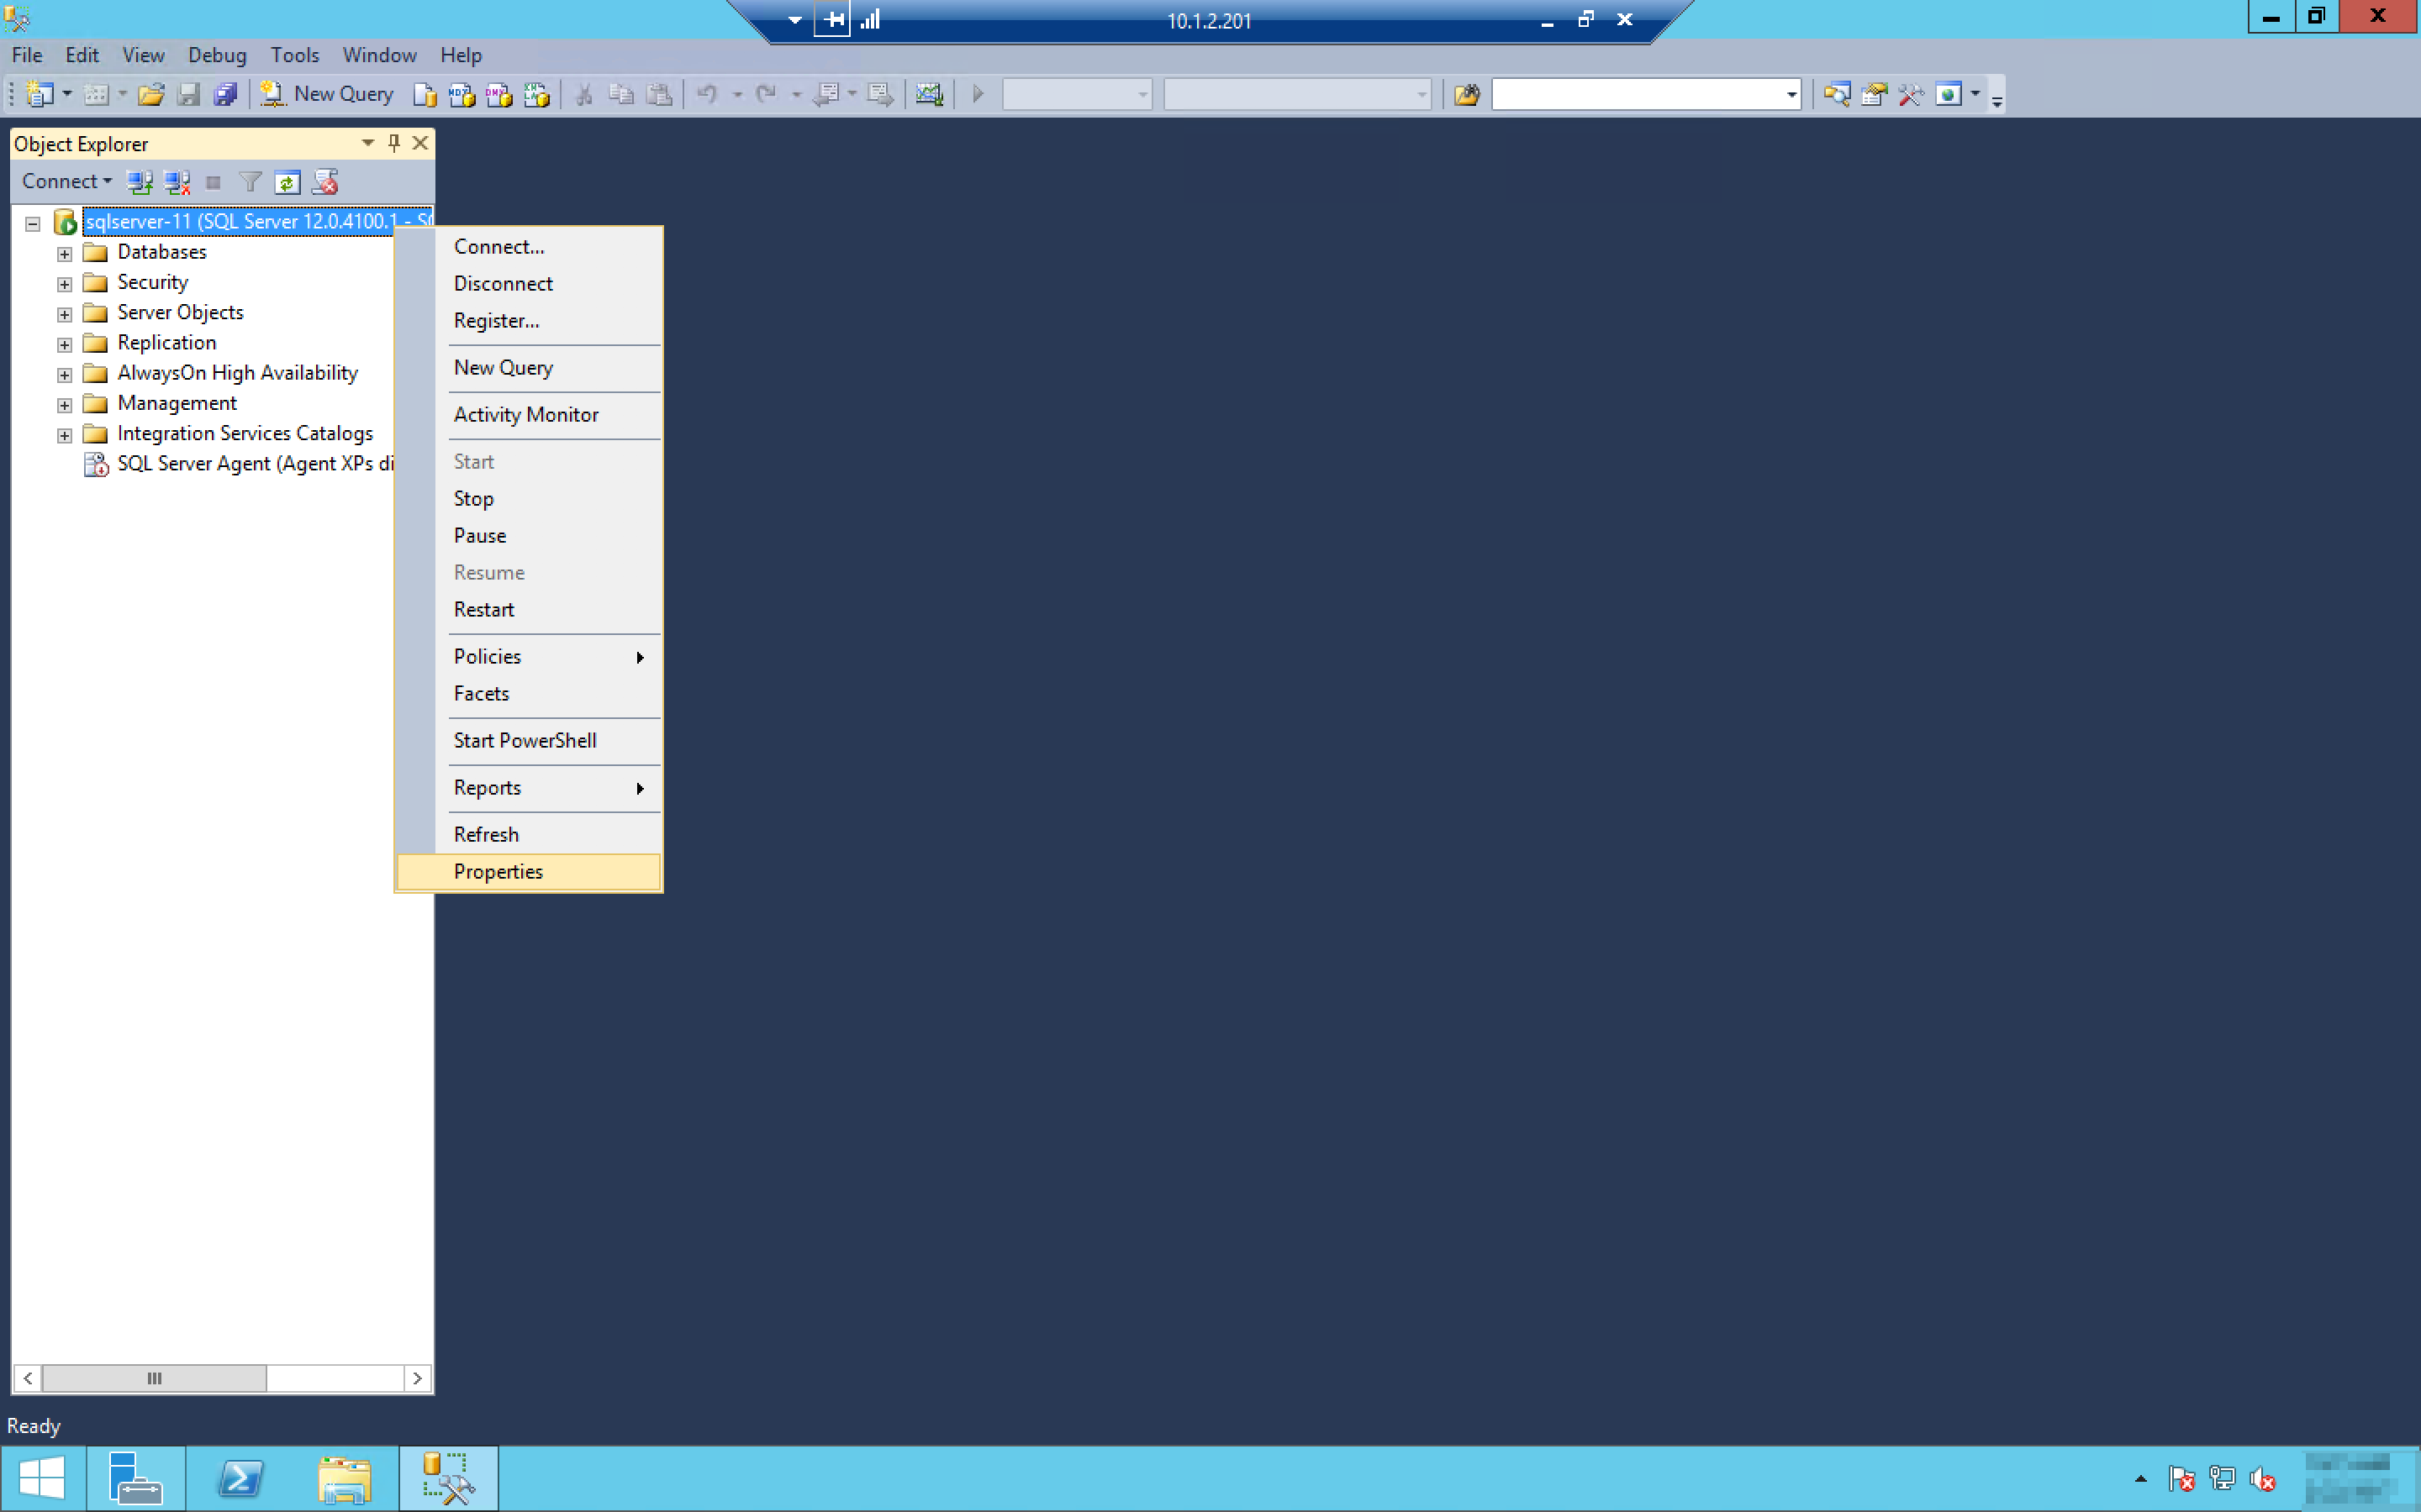Choose Properties from the context menu
Screen dimensions: 2421x1512
click(x=497, y=871)
